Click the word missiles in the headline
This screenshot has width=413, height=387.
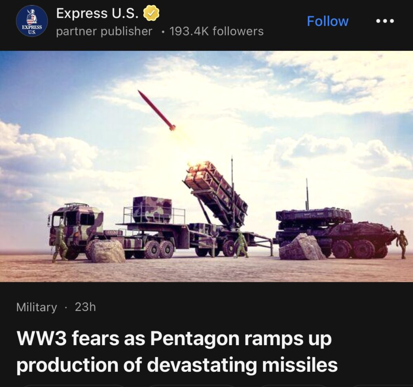[300, 365]
